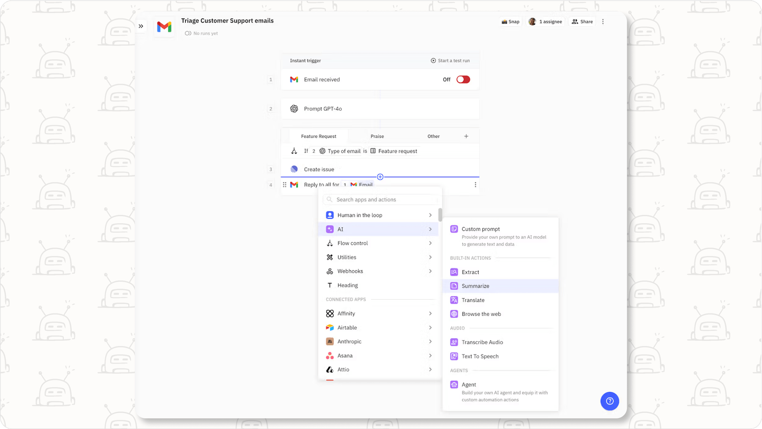Screen dimensions: 762x429
Task: Open the Browse the web action
Action: pos(481,314)
